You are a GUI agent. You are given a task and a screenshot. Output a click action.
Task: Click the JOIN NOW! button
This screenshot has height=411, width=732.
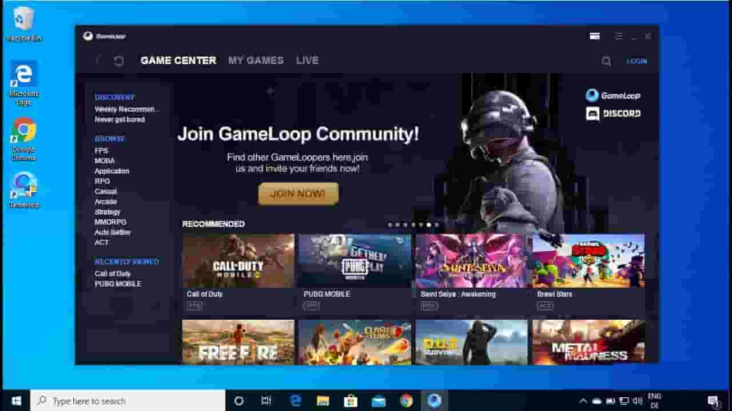click(x=298, y=194)
